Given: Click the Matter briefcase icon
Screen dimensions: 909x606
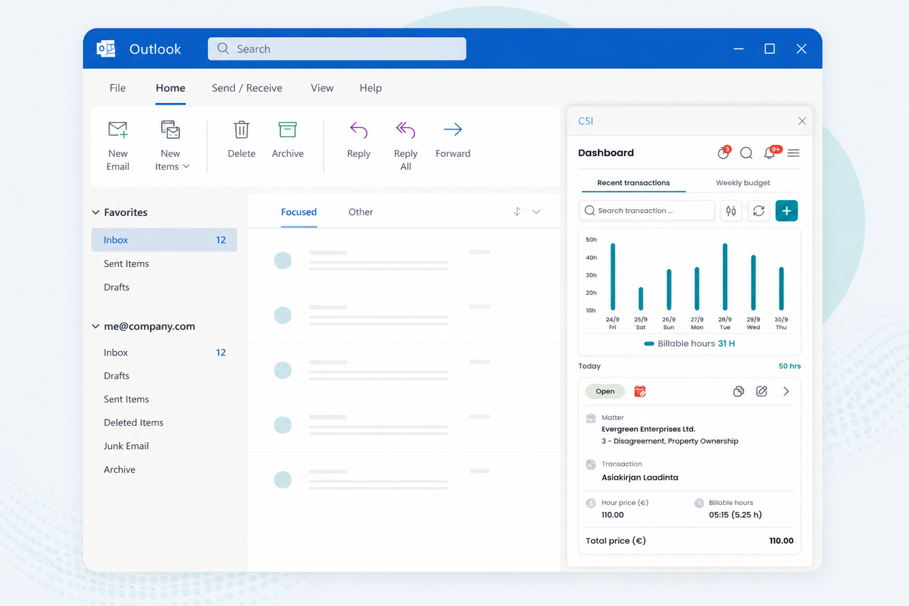Looking at the screenshot, I should [591, 418].
